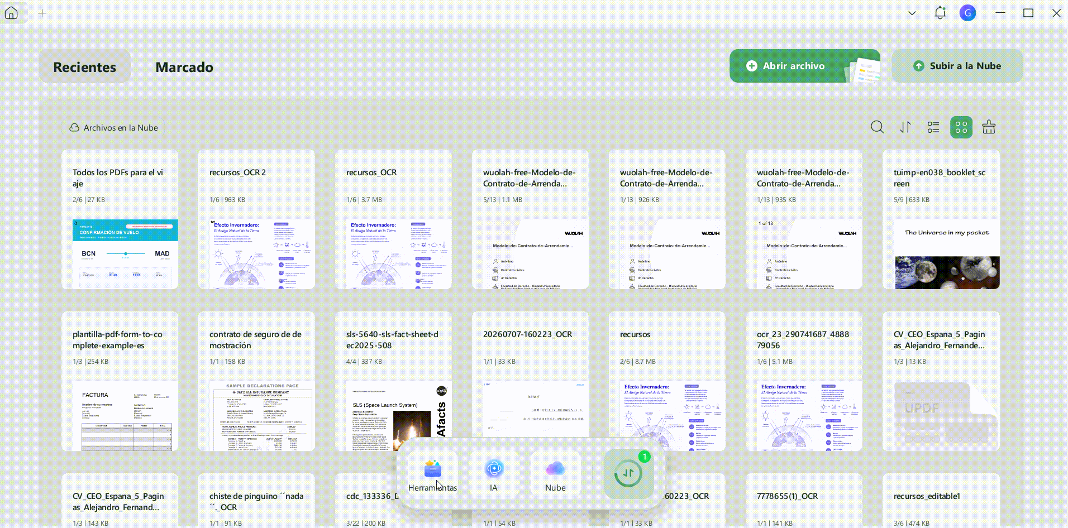Open the Herramientas panel
The width and height of the screenshot is (1068, 528).
pos(432,474)
